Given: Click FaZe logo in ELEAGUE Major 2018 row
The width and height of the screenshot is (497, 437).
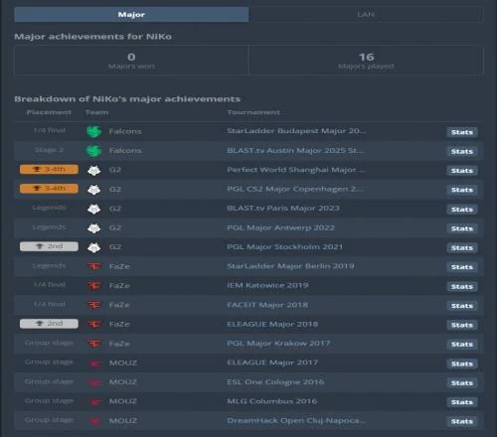Looking at the screenshot, I should (x=94, y=324).
